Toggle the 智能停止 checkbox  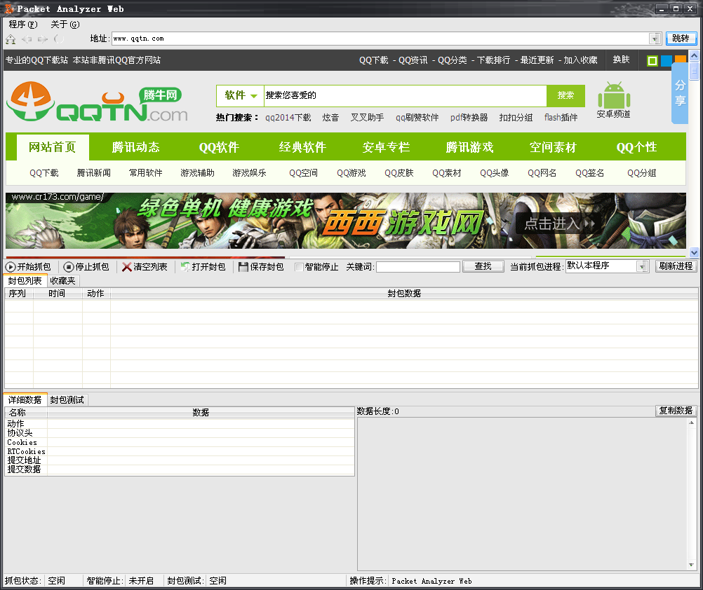tap(299, 267)
